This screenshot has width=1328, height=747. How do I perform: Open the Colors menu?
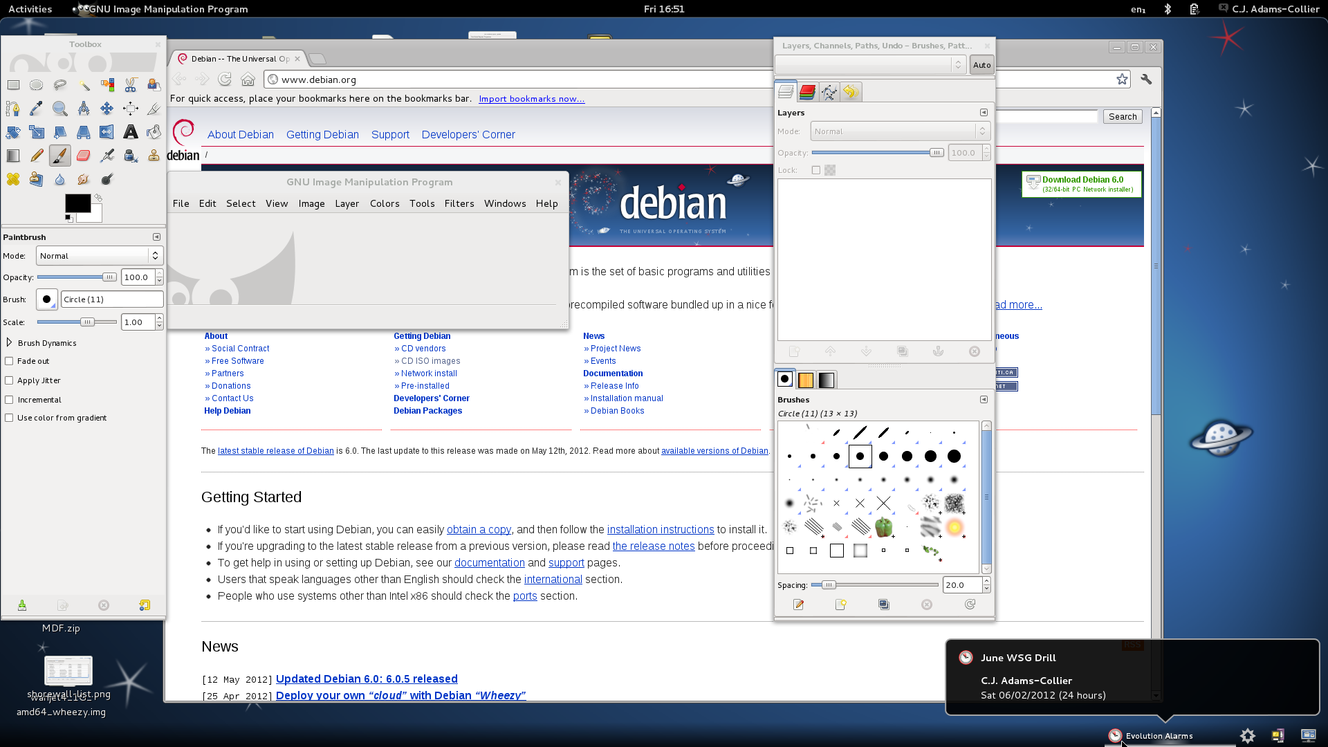coord(385,203)
